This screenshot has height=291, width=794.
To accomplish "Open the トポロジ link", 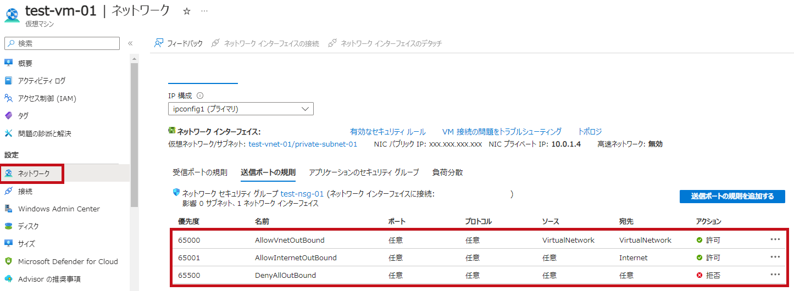I will click(590, 132).
